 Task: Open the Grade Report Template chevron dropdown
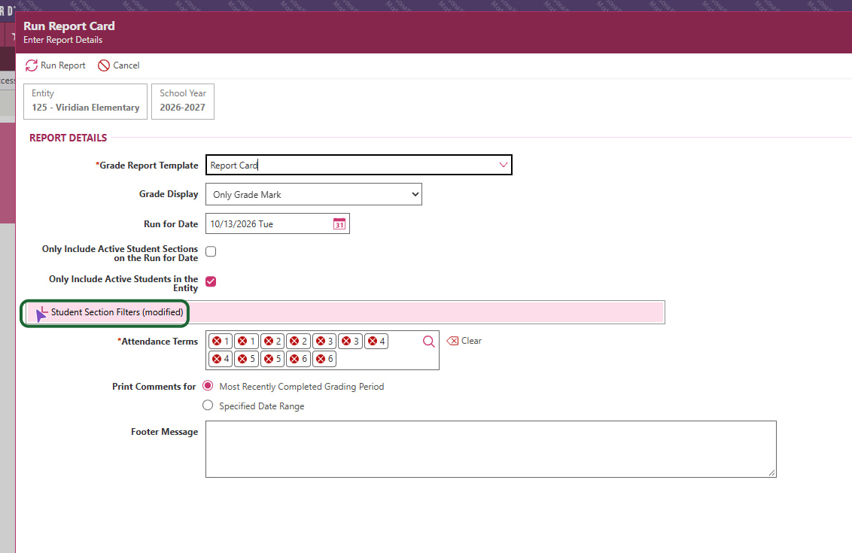pyautogui.click(x=504, y=165)
